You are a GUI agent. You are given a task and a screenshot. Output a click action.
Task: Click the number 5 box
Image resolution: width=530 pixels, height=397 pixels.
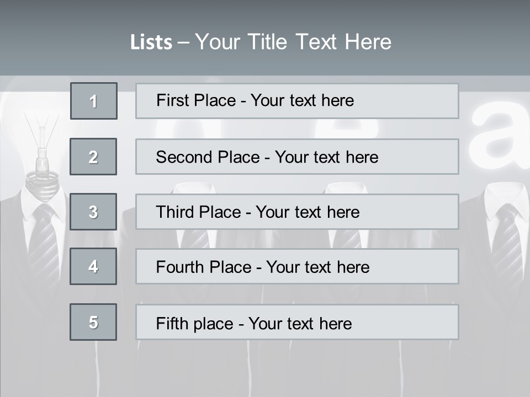pos(93,322)
